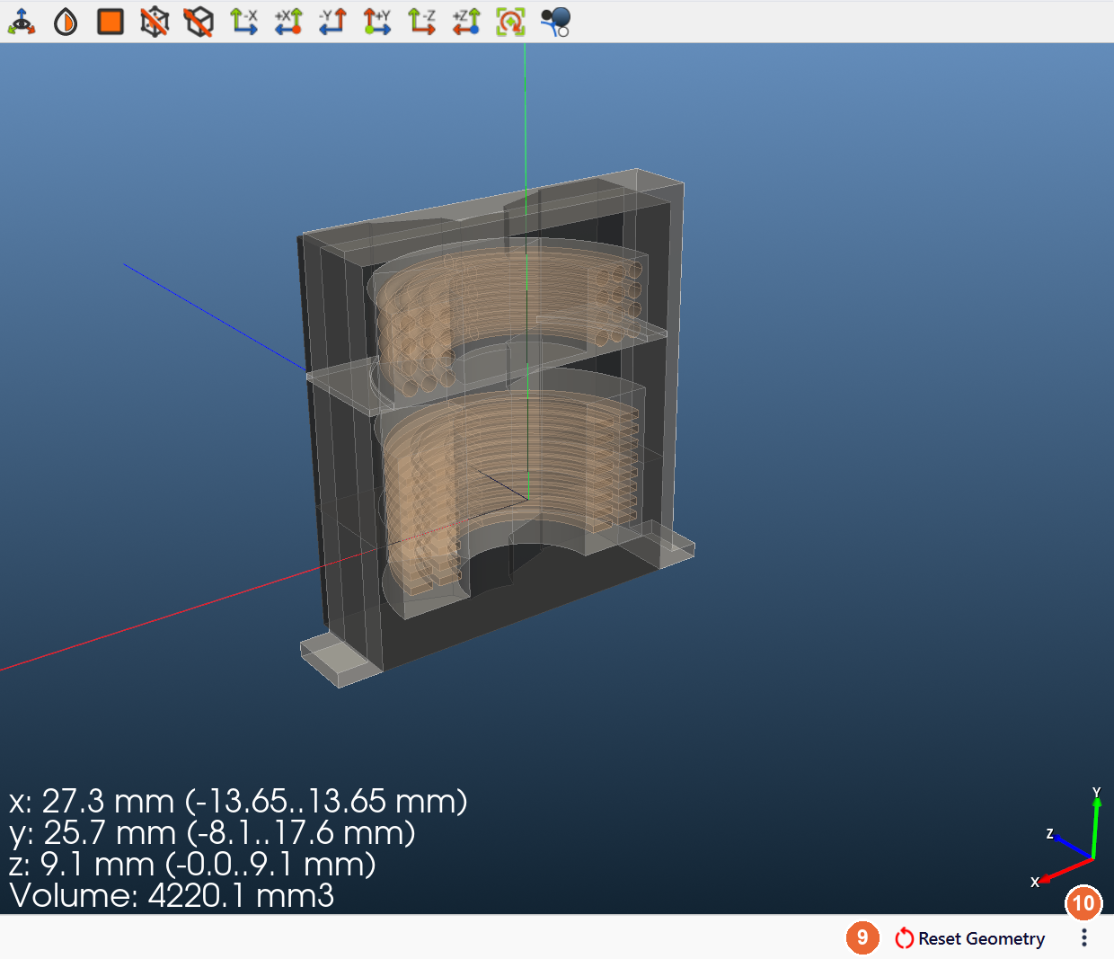Click the z: 9.1 mm dimension text

point(192,864)
